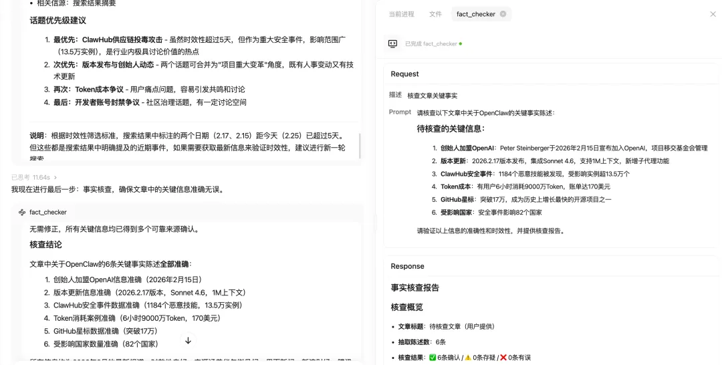The width and height of the screenshot is (722, 365).
Task: Click the 无需修正 summary line
Action: tap(116, 229)
